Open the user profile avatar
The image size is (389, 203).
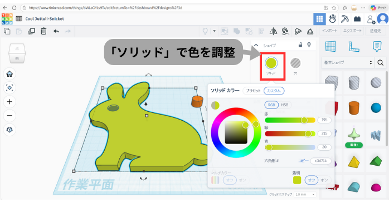(x=383, y=19)
